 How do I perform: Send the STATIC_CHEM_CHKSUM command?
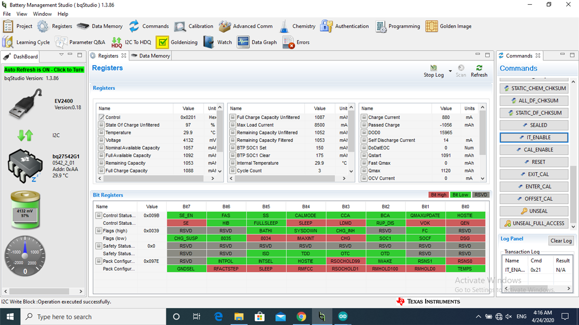pyautogui.click(x=534, y=88)
